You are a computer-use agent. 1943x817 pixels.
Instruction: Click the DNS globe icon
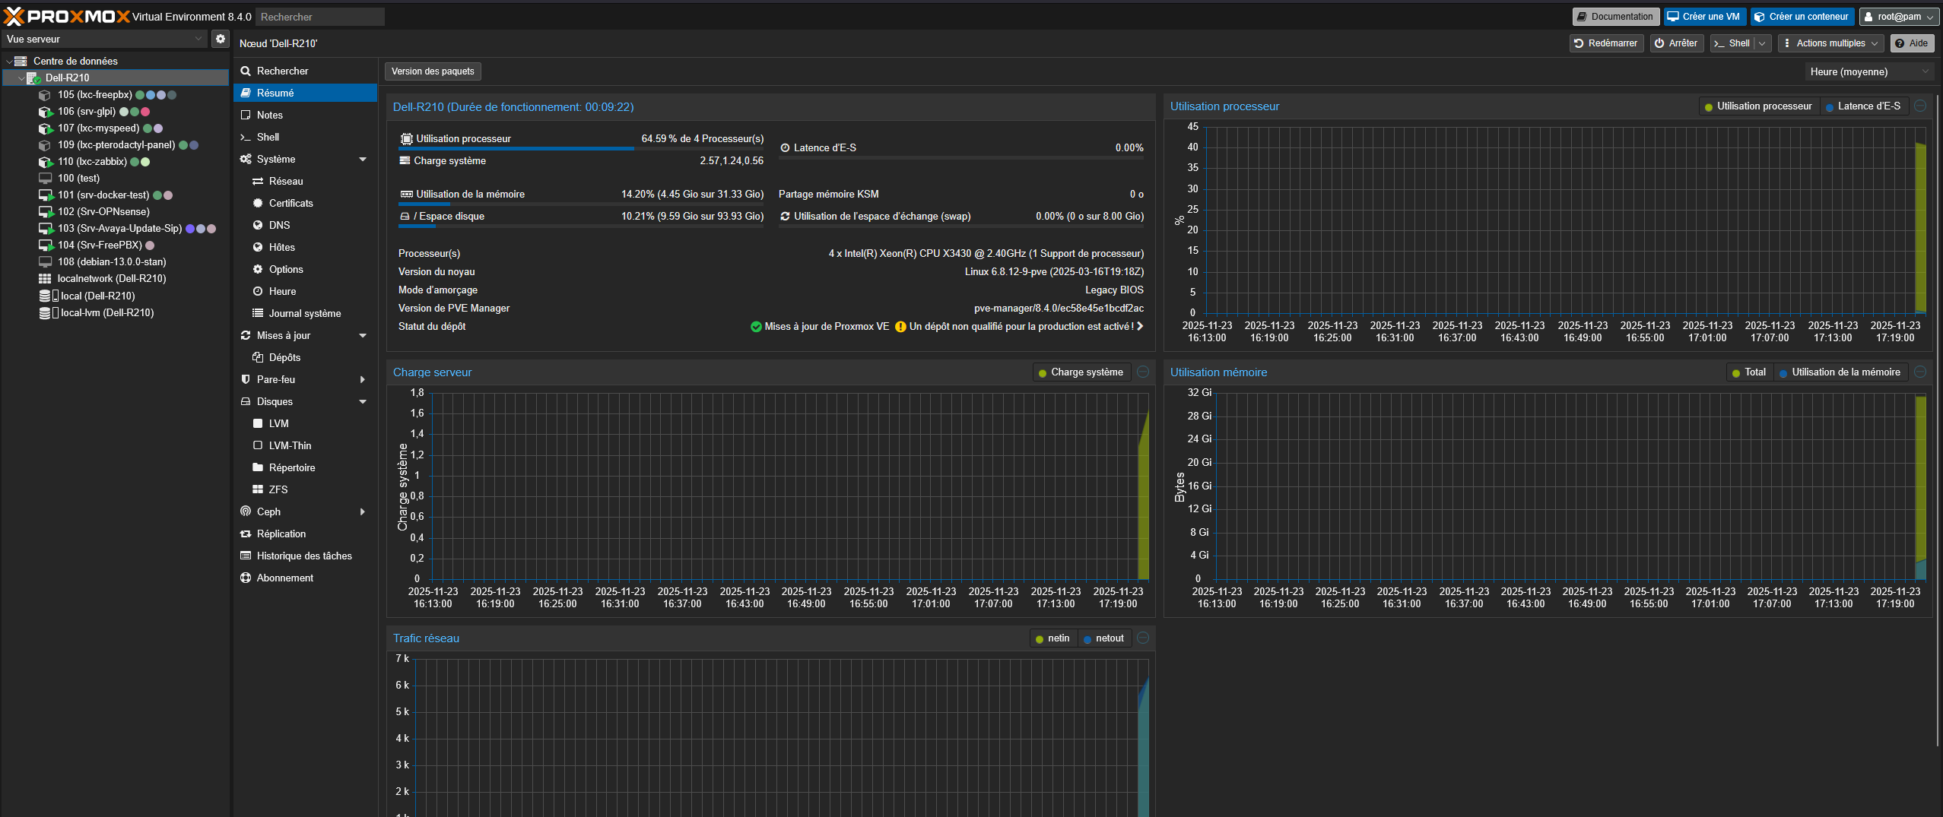(258, 225)
